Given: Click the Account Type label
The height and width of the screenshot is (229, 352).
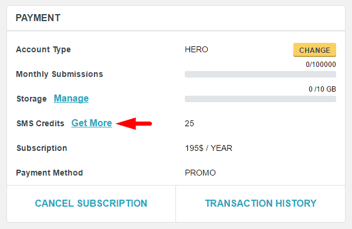Looking at the screenshot, I should click(43, 50).
